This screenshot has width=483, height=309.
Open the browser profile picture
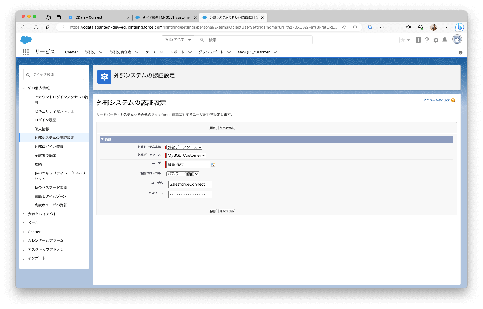pyautogui.click(x=434, y=27)
